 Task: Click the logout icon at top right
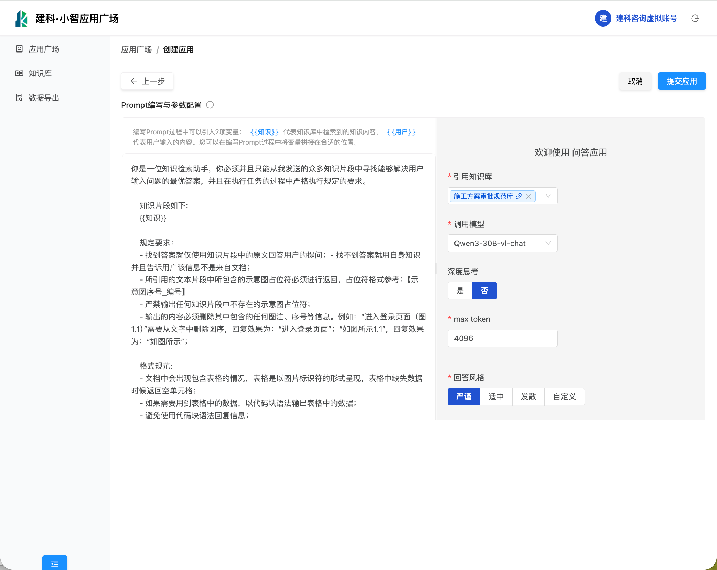695,19
